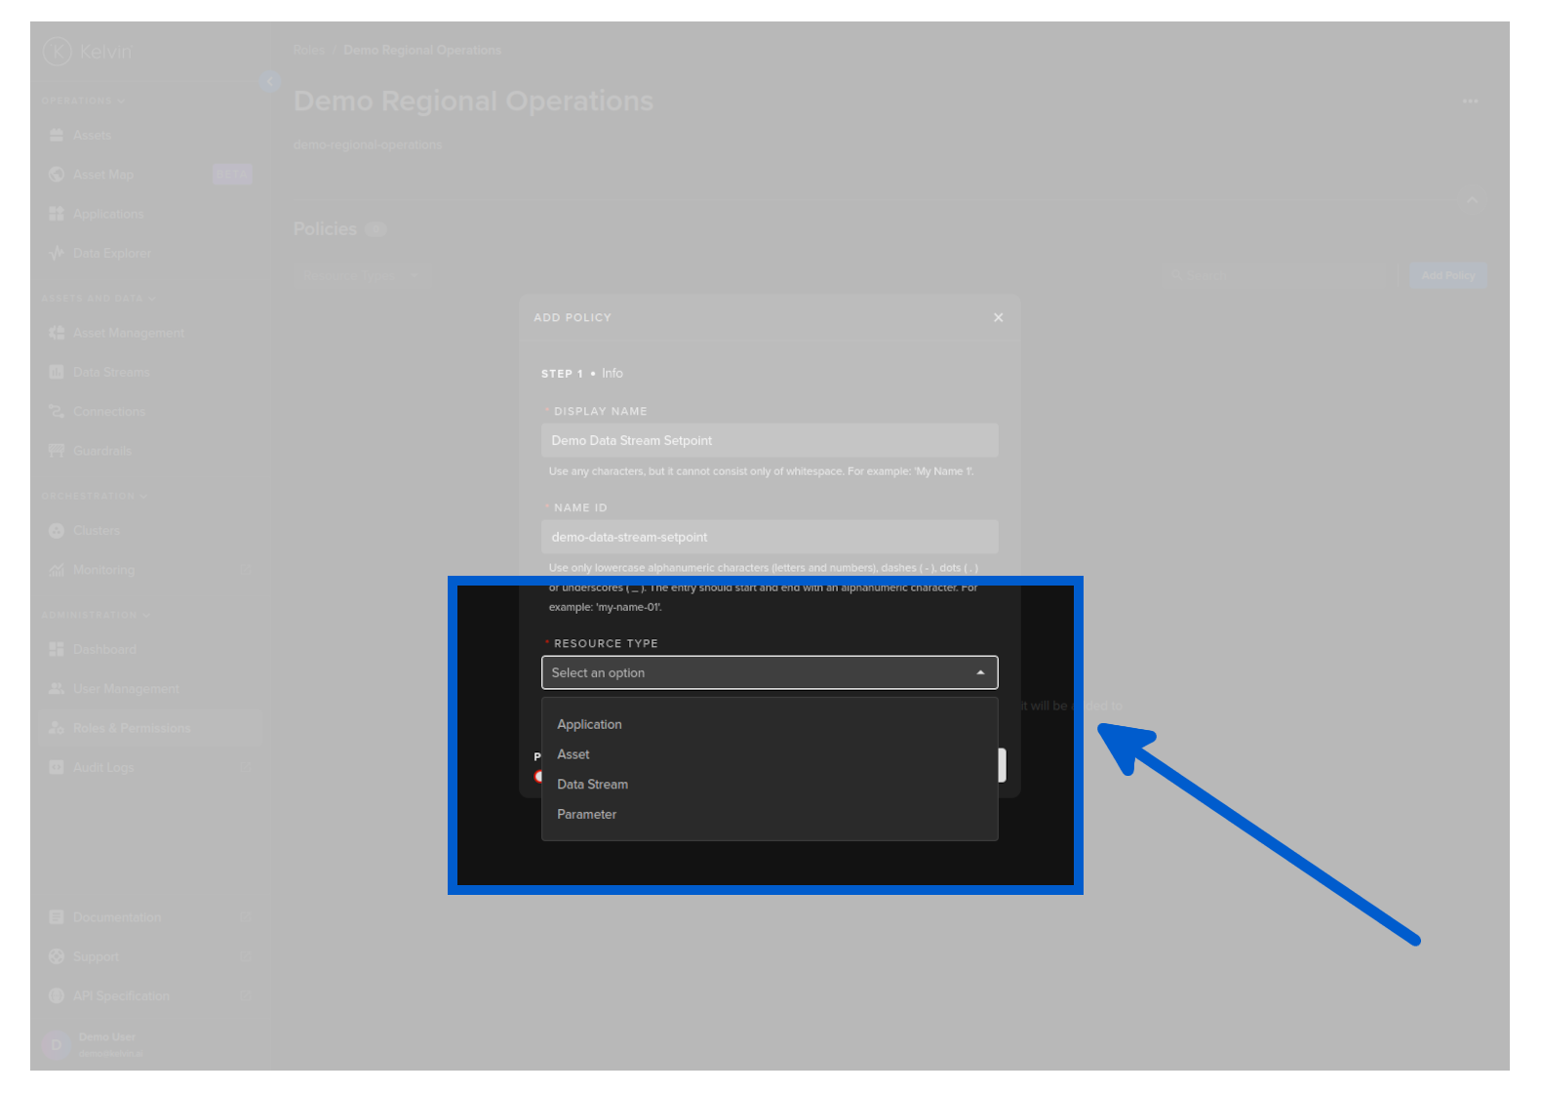
Task: Open the Data Explorer page
Action: [x=111, y=254]
